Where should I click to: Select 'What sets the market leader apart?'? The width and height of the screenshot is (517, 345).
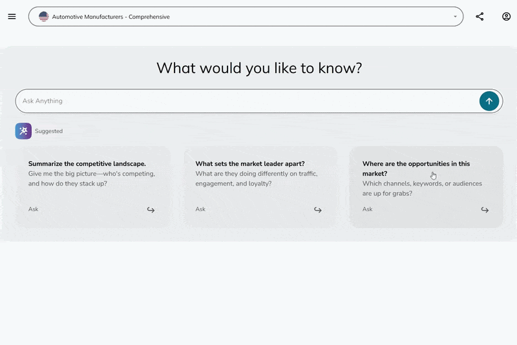coord(250,163)
